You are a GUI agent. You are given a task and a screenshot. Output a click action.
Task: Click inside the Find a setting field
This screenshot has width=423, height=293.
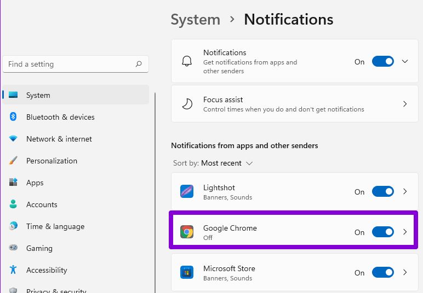[x=76, y=64]
